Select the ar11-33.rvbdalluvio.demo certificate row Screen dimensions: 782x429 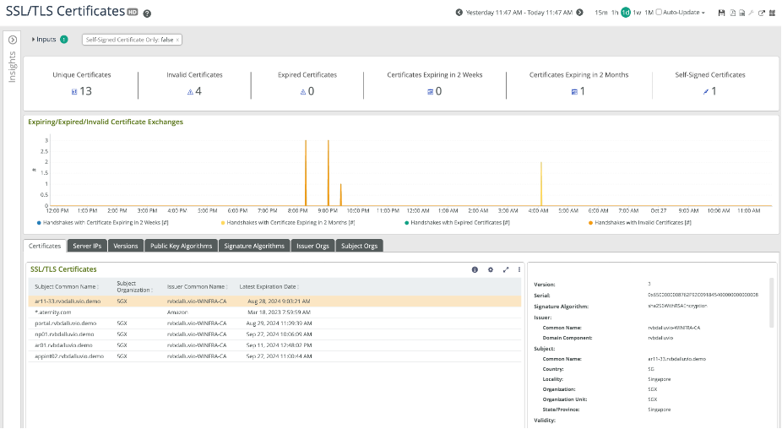pyautogui.click(x=274, y=301)
